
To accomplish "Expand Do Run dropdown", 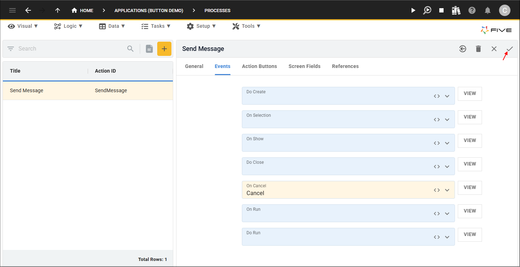I will (447, 237).
